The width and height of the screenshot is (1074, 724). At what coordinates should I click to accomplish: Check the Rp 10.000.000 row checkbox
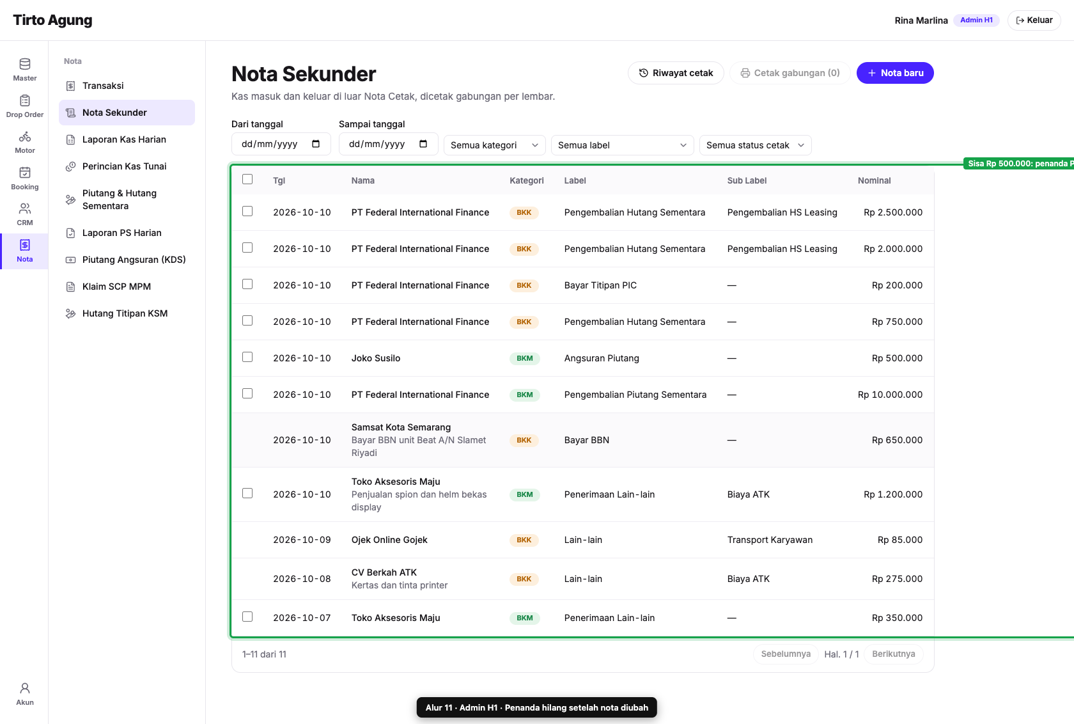click(247, 393)
